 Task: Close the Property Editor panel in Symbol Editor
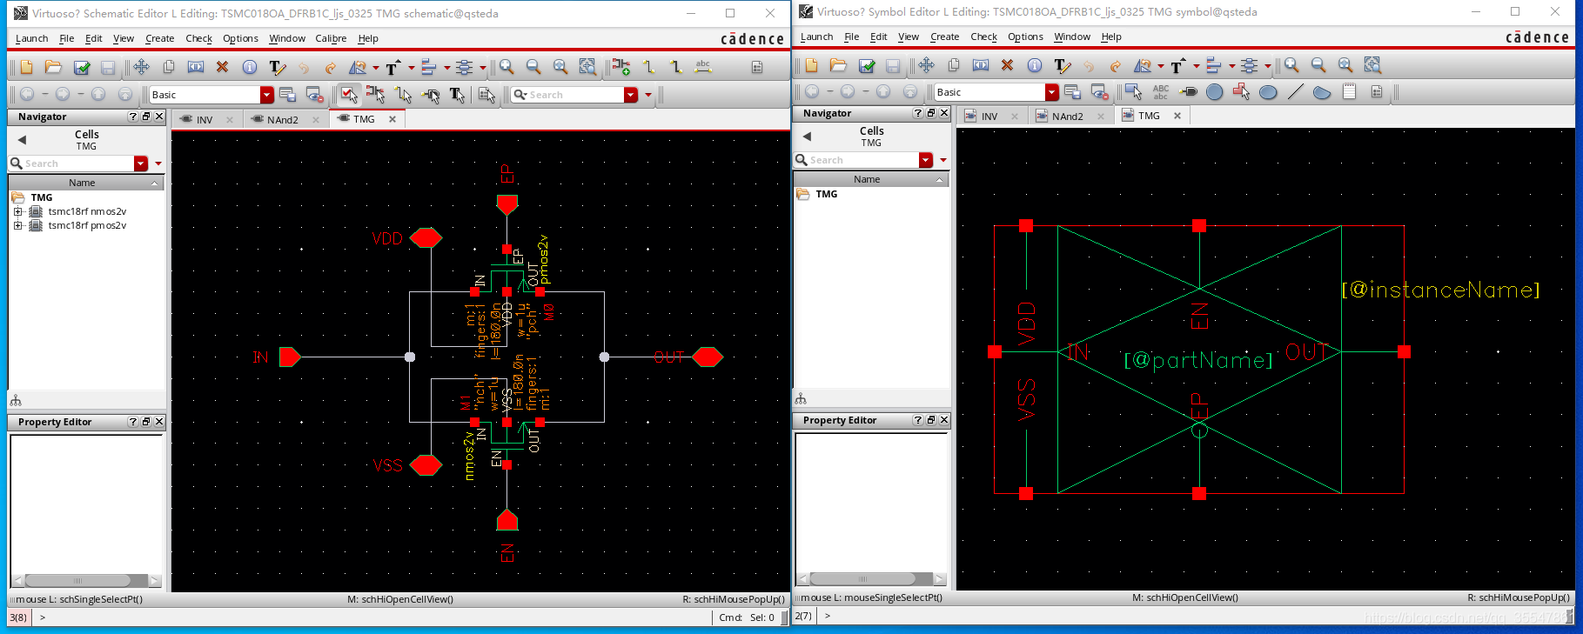point(944,420)
